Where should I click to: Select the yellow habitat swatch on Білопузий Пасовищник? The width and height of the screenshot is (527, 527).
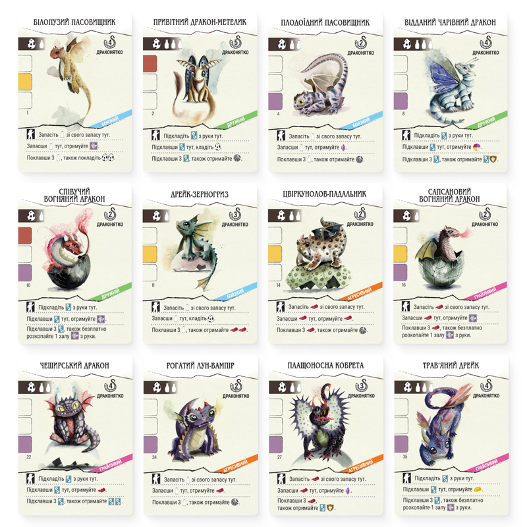[x=25, y=82]
